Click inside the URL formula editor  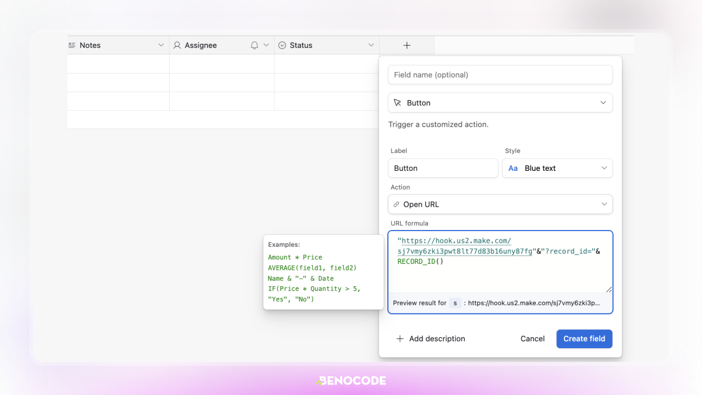pyautogui.click(x=500, y=262)
